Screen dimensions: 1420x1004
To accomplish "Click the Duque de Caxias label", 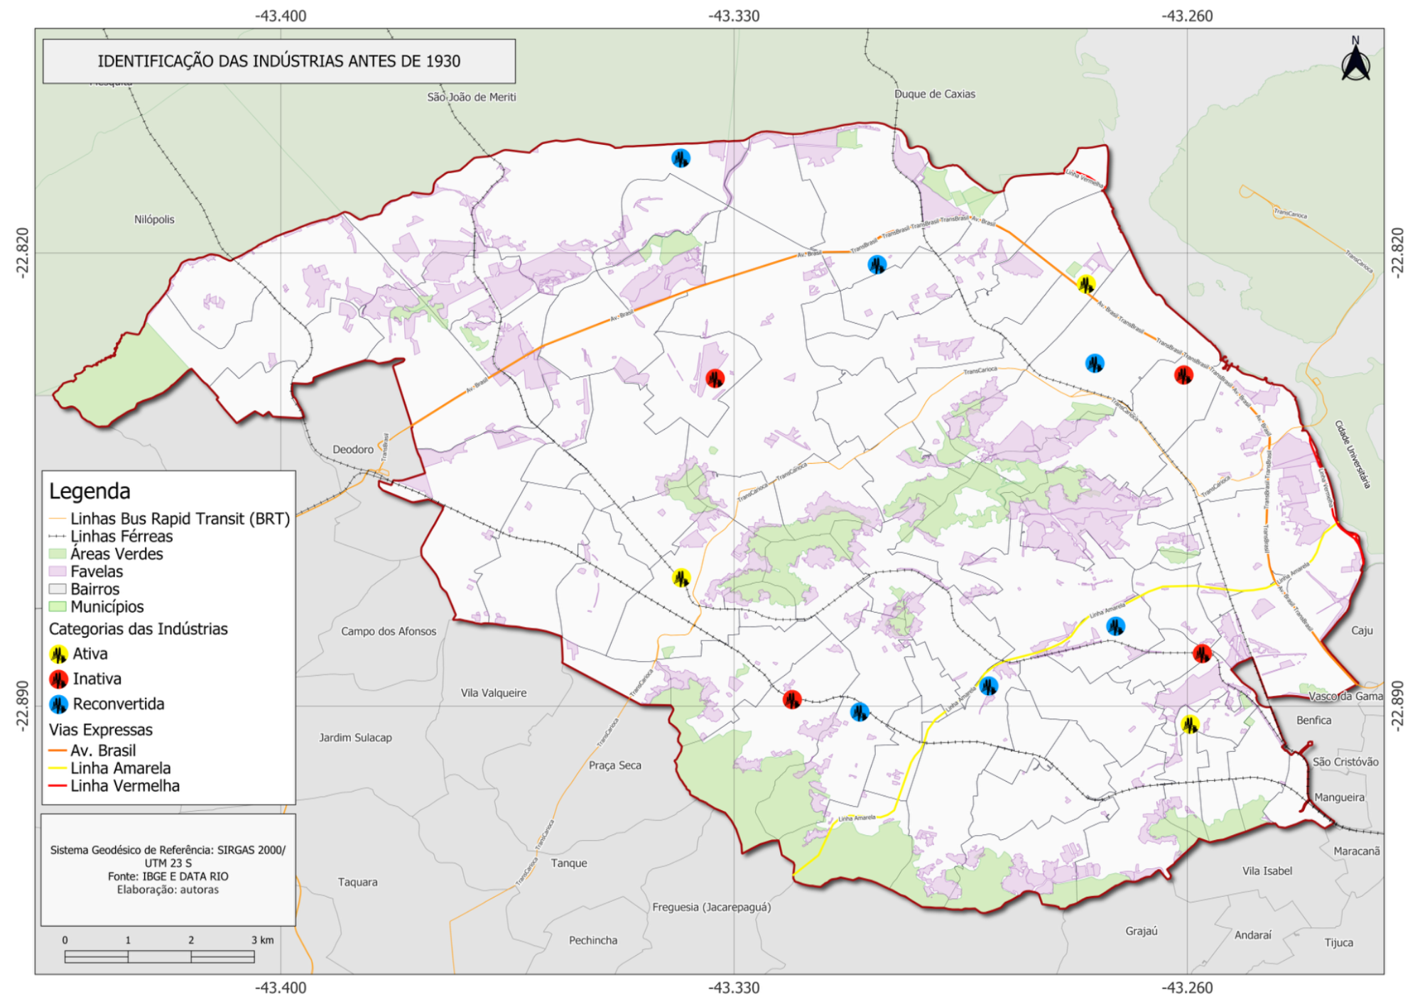I will pos(934,94).
